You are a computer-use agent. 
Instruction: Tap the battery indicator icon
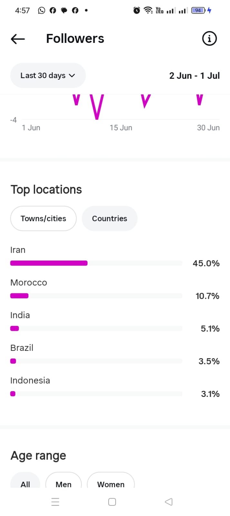[198, 10]
